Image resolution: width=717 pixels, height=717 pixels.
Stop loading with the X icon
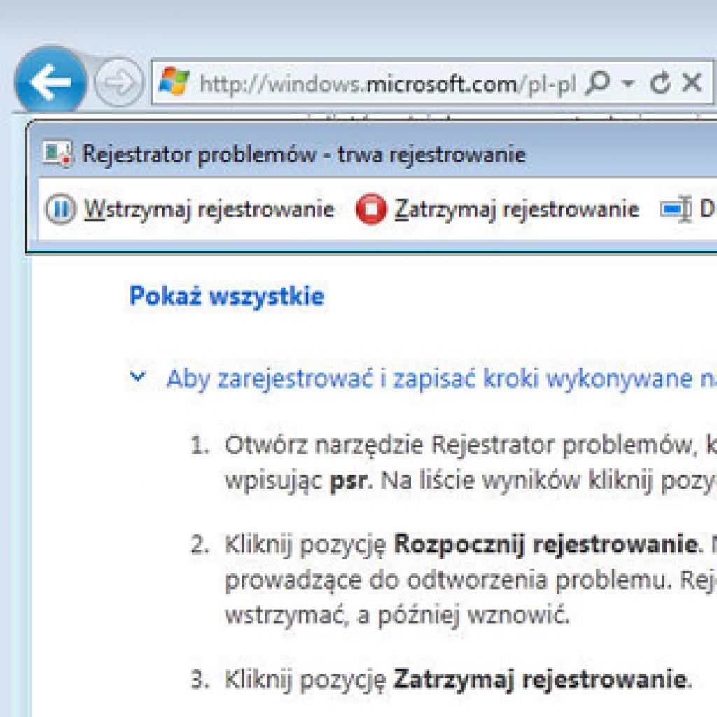[691, 83]
